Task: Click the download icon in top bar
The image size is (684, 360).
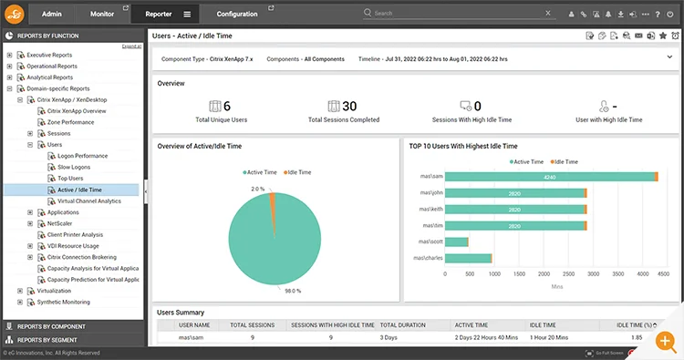Action: [620, 14]
